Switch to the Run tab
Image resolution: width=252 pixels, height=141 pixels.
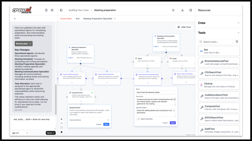(x=78, y=19)
